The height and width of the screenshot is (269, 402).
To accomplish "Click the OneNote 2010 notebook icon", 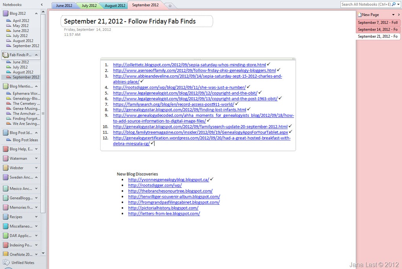I will point(5,254).
